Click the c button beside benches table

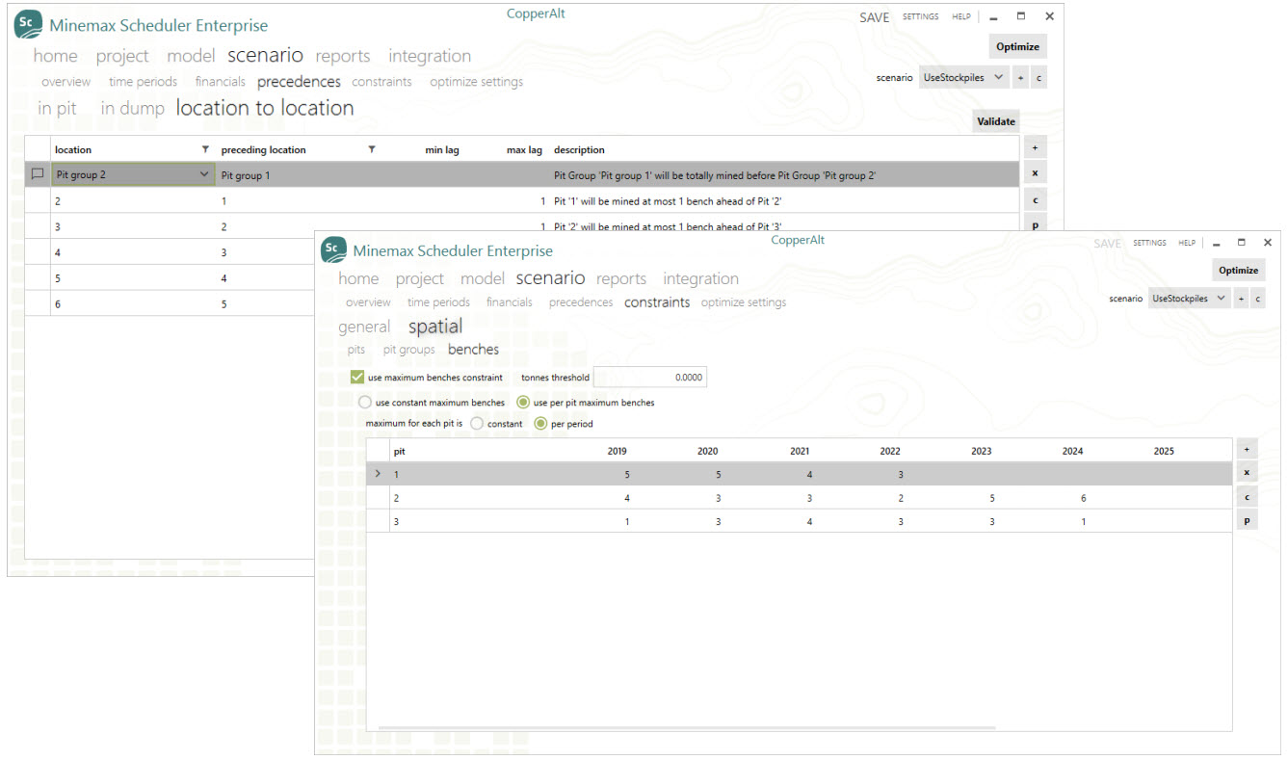point(1247,497)
